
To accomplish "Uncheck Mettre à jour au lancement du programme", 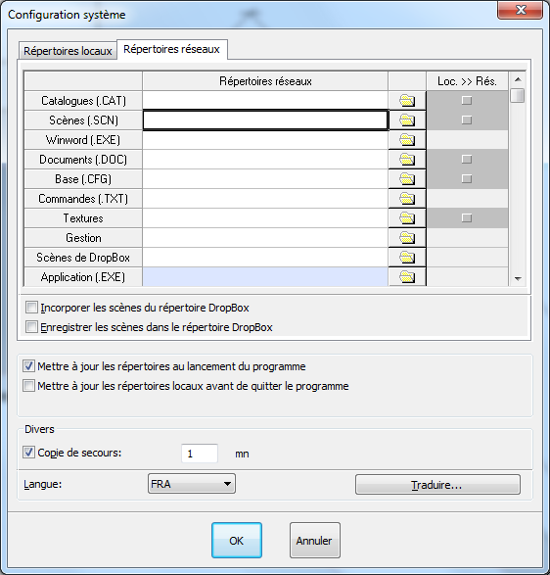I will point(28,366).
